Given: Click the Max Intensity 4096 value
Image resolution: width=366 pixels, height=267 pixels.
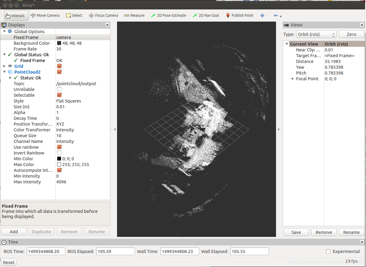Looking at the screenshot, I should click(61, 182).
